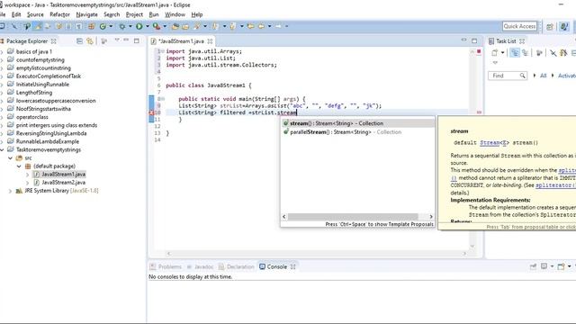576x324 pixels.
Task: Expand the Java8Stream1.java tree node
Action: [27, 175]
